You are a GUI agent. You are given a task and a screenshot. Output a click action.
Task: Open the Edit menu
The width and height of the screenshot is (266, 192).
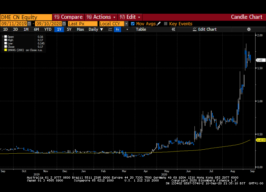pos(130,17)
